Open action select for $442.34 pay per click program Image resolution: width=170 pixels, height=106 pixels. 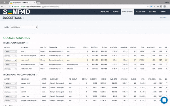tap(10, 56)
